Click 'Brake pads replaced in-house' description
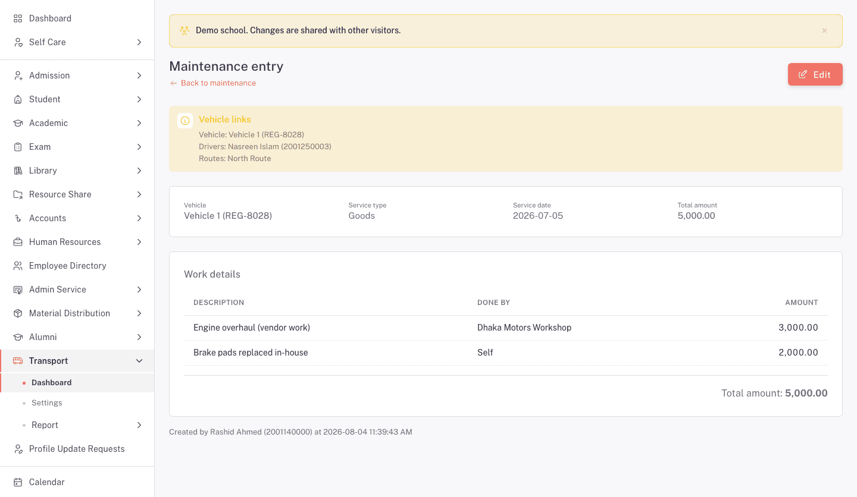The height and width of the screenshot is (497, 857). tap(251, 353)
